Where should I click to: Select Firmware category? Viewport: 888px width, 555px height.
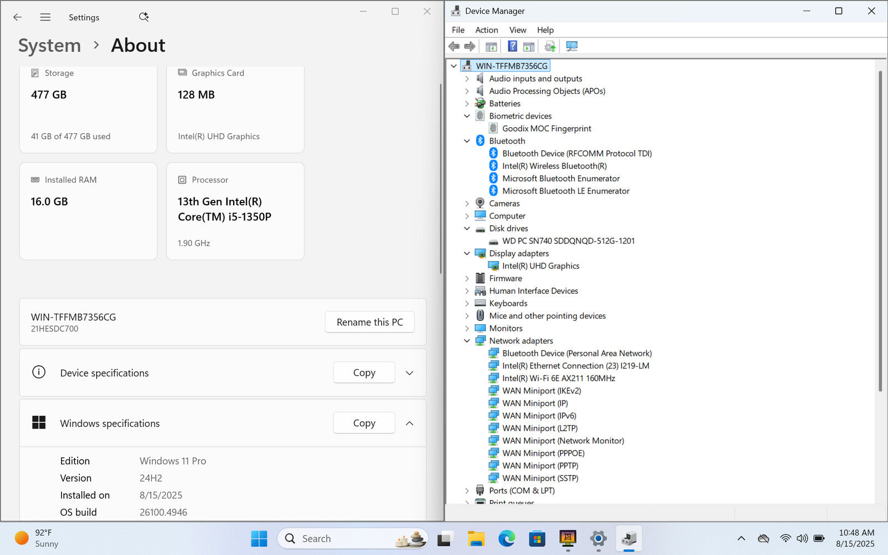(506, 279)
